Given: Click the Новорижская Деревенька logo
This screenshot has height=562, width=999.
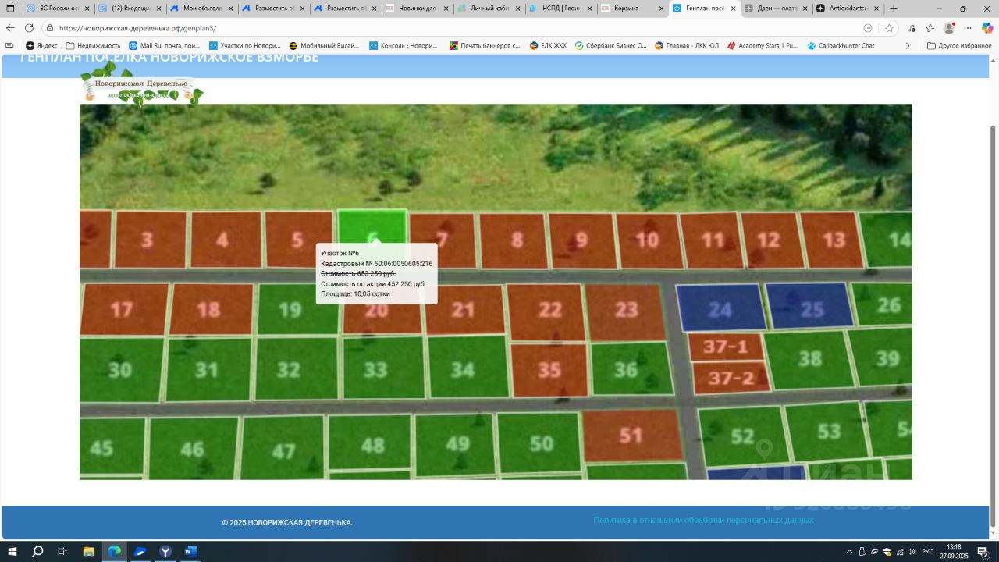Looking at the screenshot, I should tap(141, 86).
